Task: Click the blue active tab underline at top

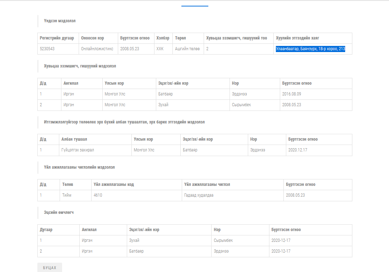Action: pyautogui.click(x=195, y=6)
